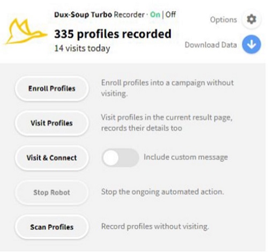Image resolution: width=268 pixels, height=252 pixels.
Task: Click the Enroll Profiles button
Action: click(52, 88)
